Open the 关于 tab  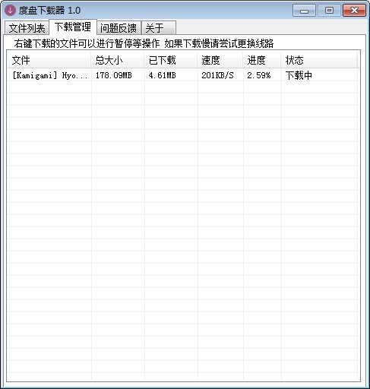click(x=159, y=28)
